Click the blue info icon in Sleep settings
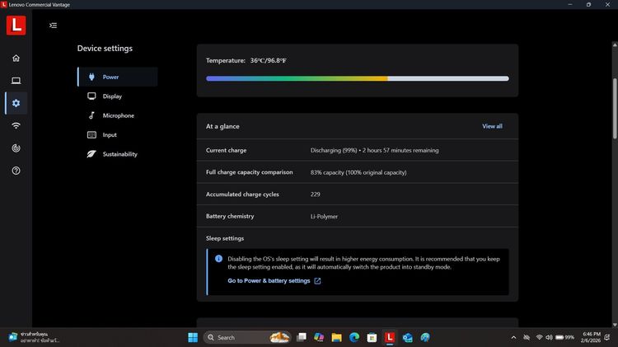618x347 pixels. 218,259
